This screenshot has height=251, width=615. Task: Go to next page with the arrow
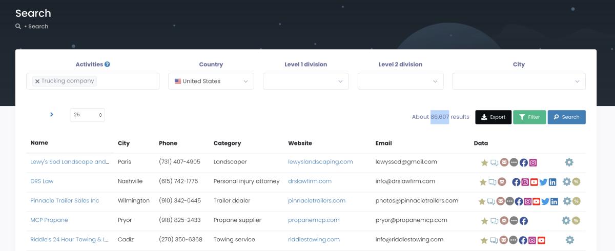[52, 115]
